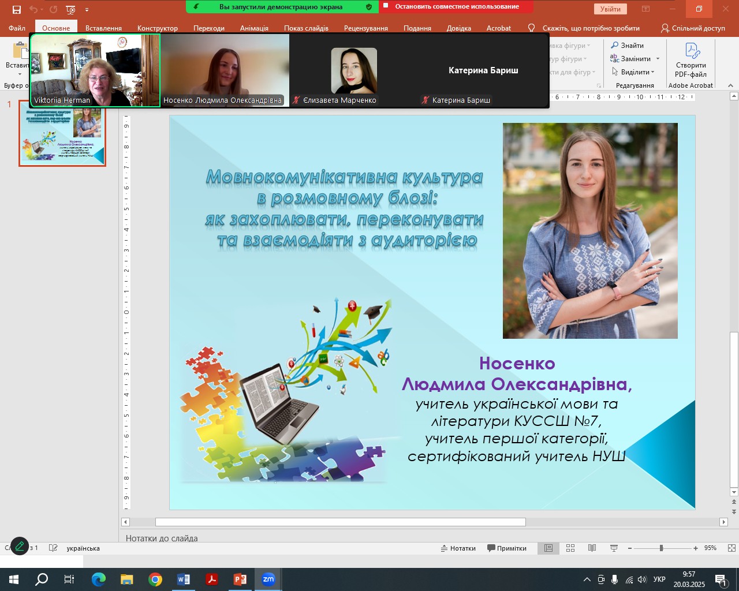Switch to the Конструктор tab
Image resolution: width=739 pixels, height=591 pixels.
158,28
